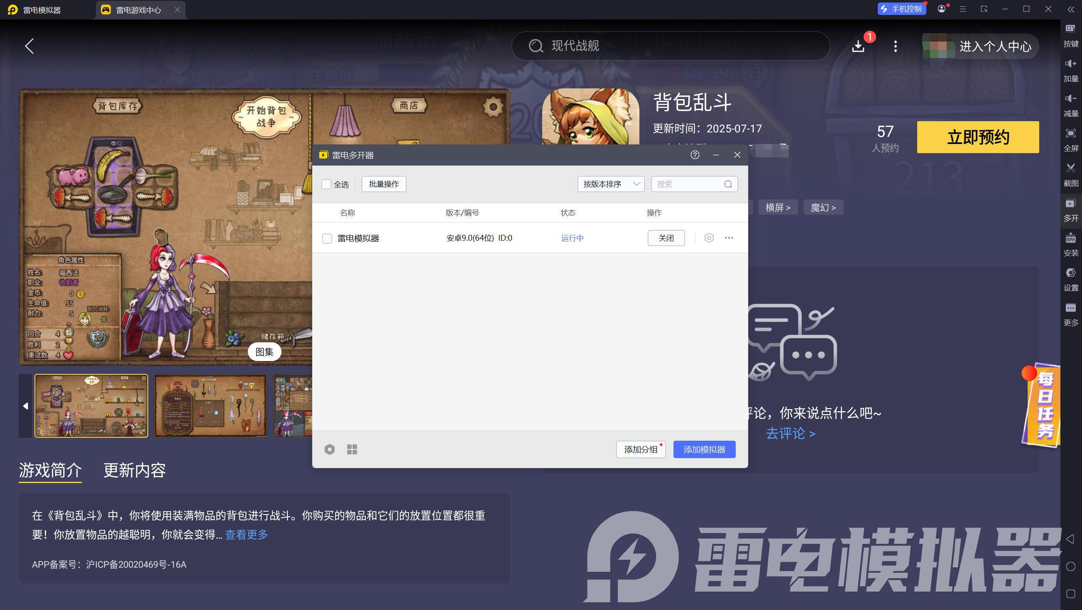Click the help question mark in 雷电多开器 titlebar
Image resolution: width=1082 pixels, height=610 pixels.
pyautogui.click(x=695, y=155)
